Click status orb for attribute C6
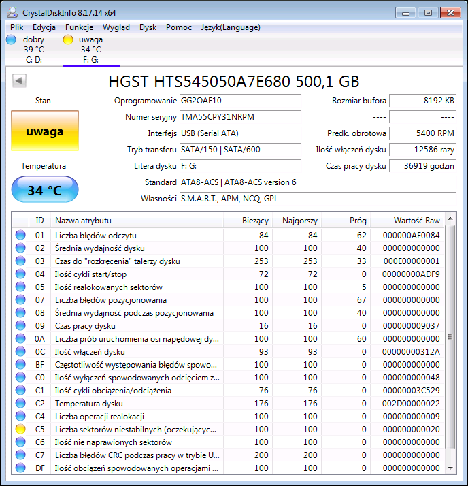 pos(20,442)
